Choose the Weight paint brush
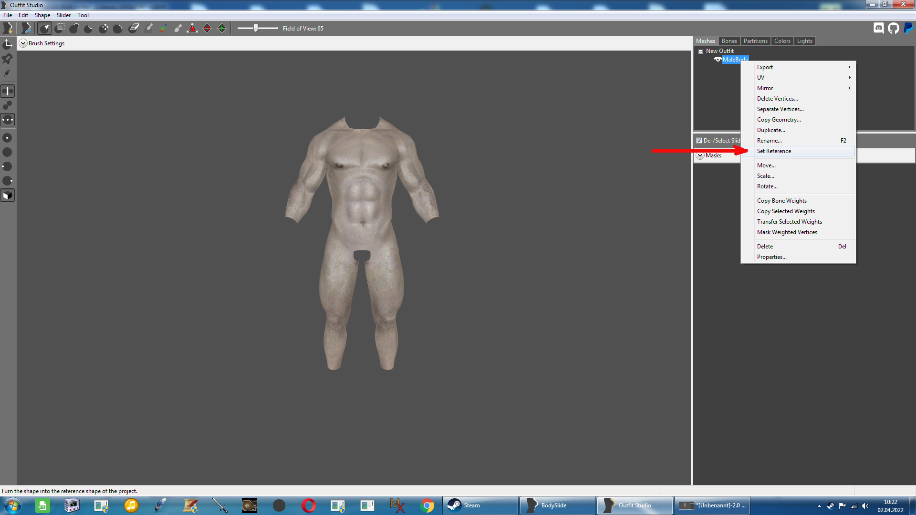 pos(148,29)
